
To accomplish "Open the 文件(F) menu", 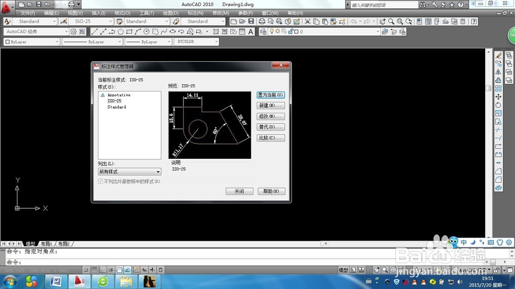I will (x=28, y=13).
